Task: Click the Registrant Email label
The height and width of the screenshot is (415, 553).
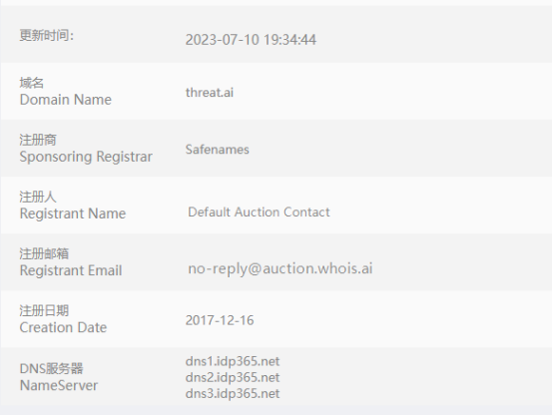Action: click(71, 270)
